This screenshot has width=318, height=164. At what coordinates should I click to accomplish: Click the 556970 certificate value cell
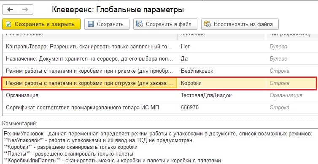222,107
